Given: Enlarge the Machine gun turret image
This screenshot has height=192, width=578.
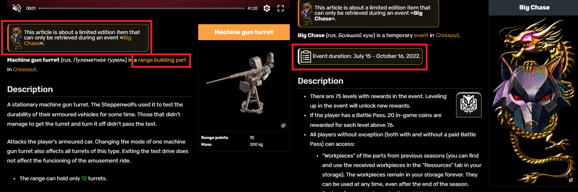Looking at the screenshot, I should pyautogui.click(x=283, y=125).
